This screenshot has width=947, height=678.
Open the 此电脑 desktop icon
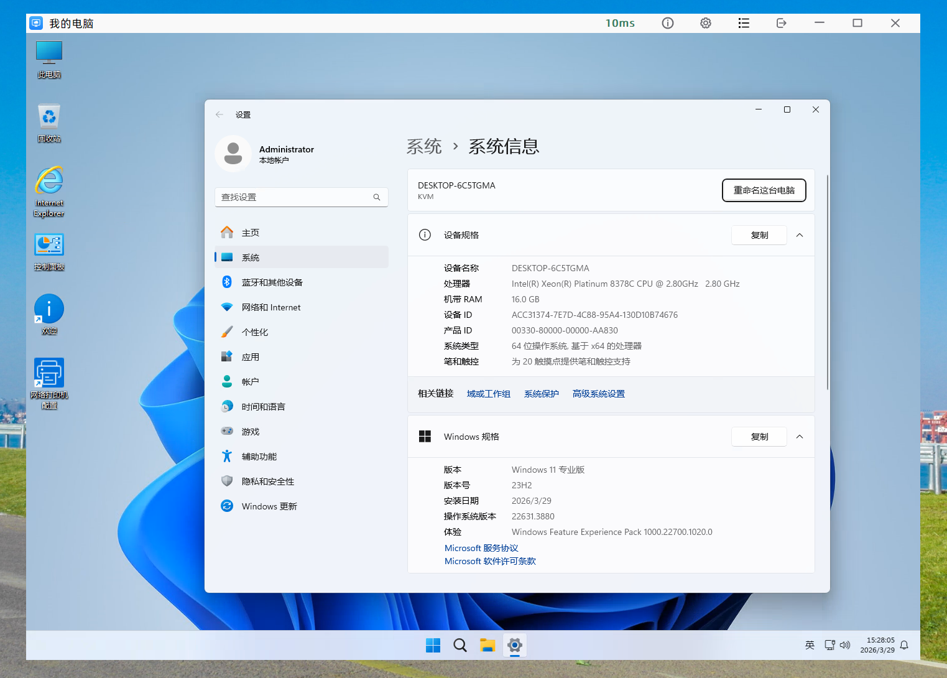49,60
